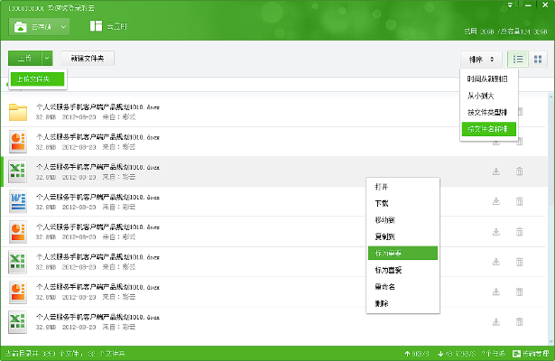Switch to grid thumbnail view
Image resolution: width=555 pixels, height=361 pixels.
(x=538, y=59)
